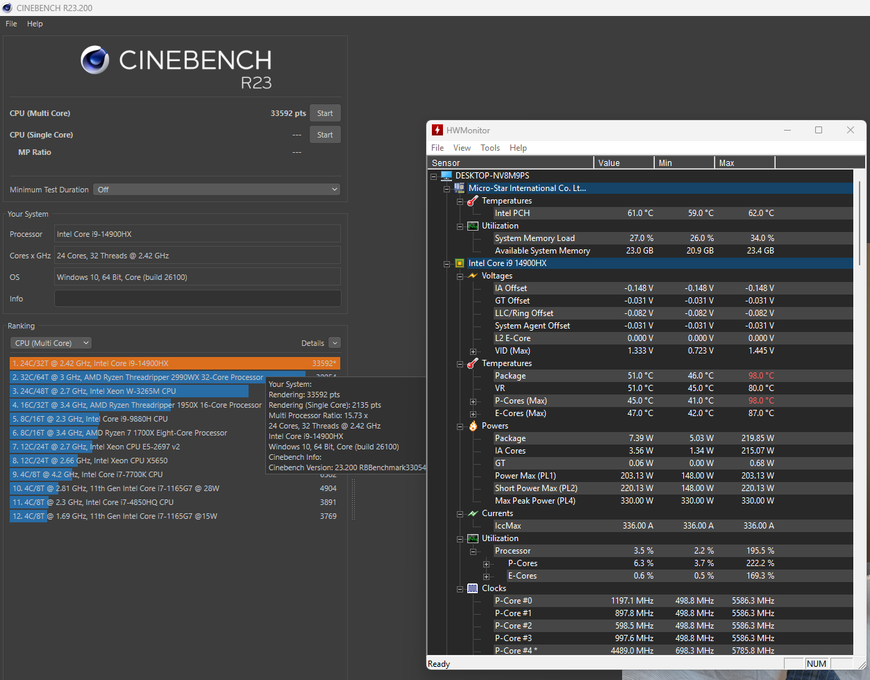Image resolution: width=870 pixels, height=680 pixels.
Task: Collapse the Intel Core i9 14900HX node
Action: pyautogui.click(x=447, y=264)
